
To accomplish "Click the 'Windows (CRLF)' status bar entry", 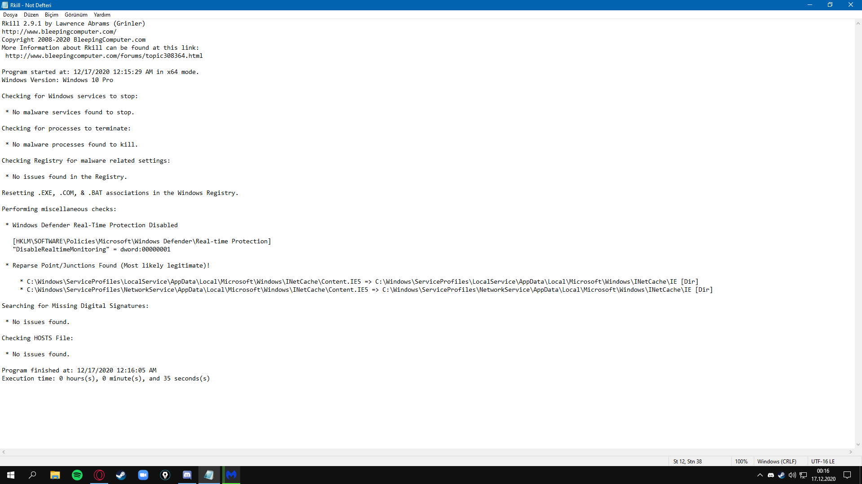I will [777, 462].
